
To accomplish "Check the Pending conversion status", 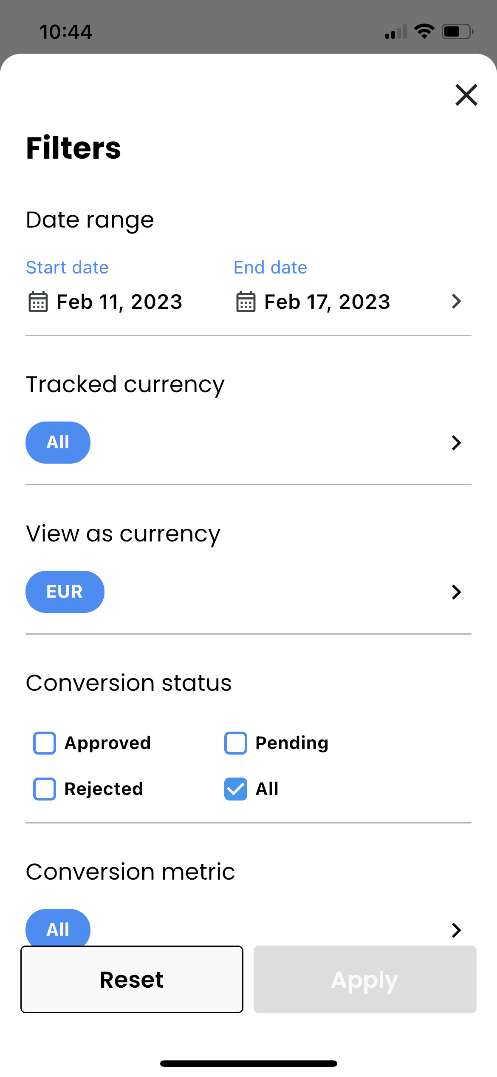I will (235, 743).
